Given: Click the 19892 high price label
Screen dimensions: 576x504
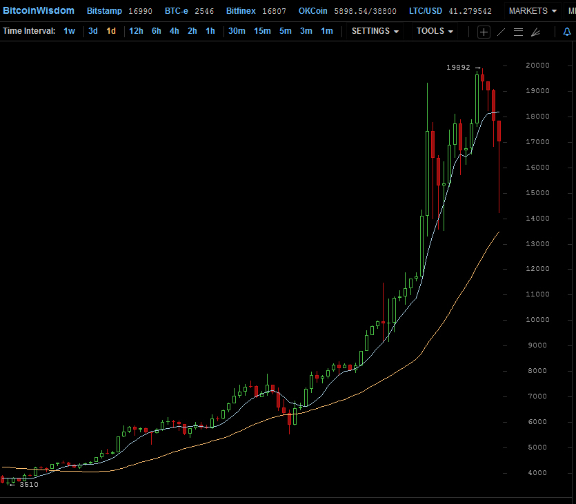Looking at the screenshot, I should pyautogui.click(x=458, y=67).
